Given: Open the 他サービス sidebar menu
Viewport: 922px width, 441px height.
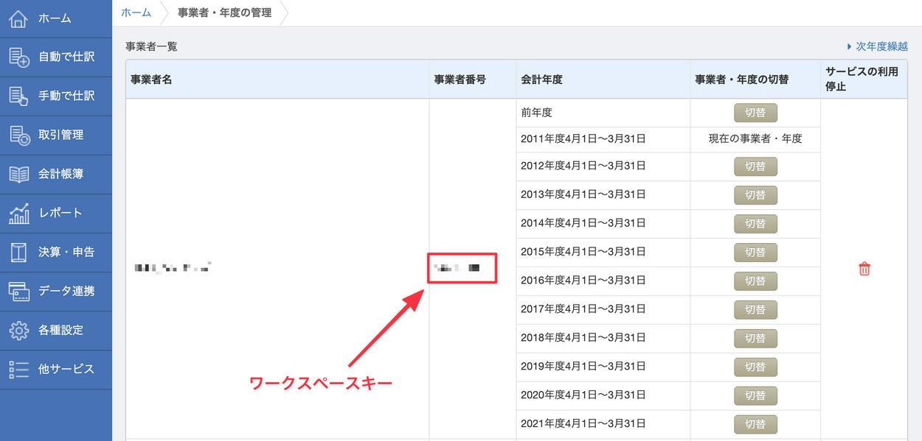Looking at the screenshot, I should [56, 369].
